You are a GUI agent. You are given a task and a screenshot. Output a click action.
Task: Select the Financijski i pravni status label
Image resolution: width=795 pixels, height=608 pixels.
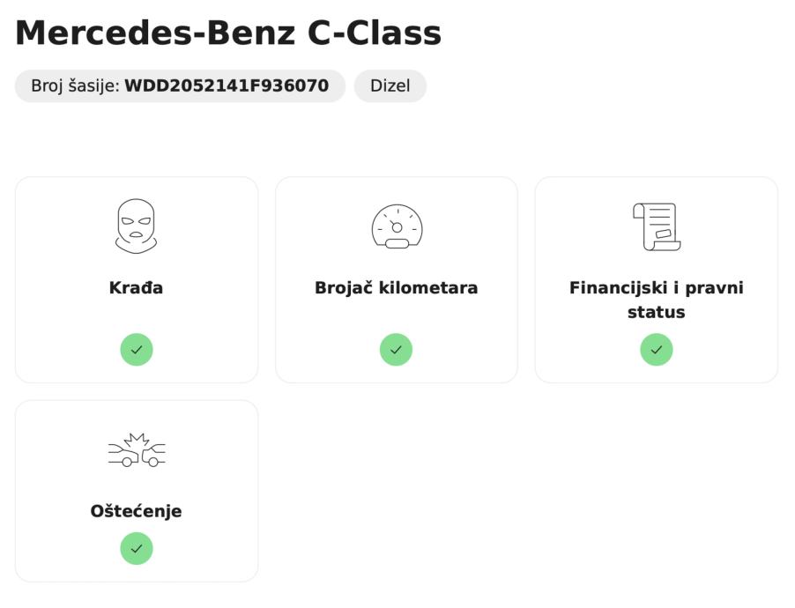tap(657, 300)
